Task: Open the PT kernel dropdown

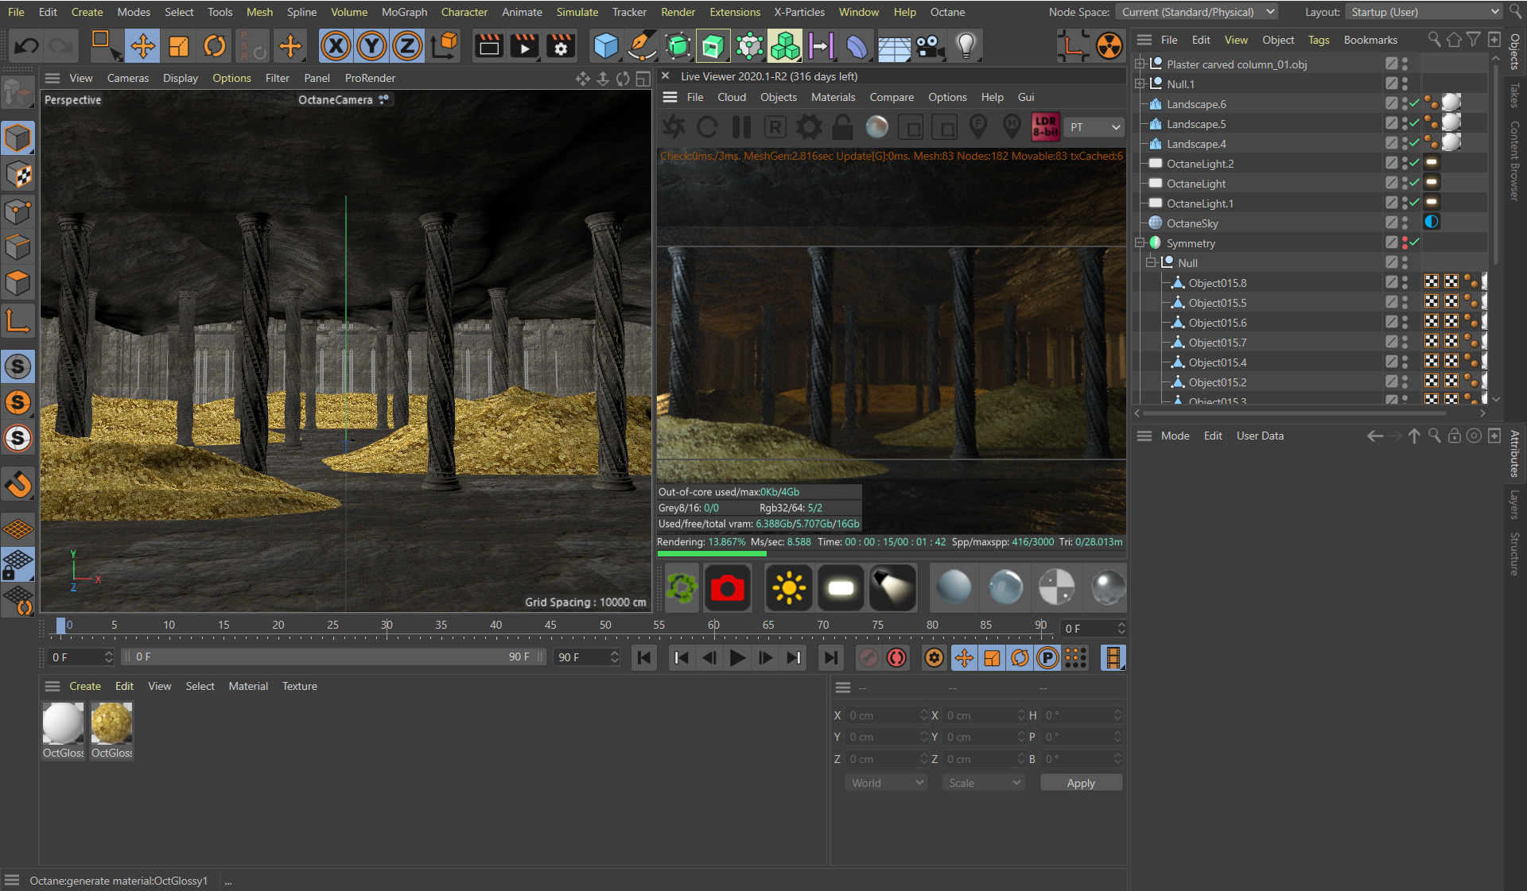Action: tap(1095, 127)
